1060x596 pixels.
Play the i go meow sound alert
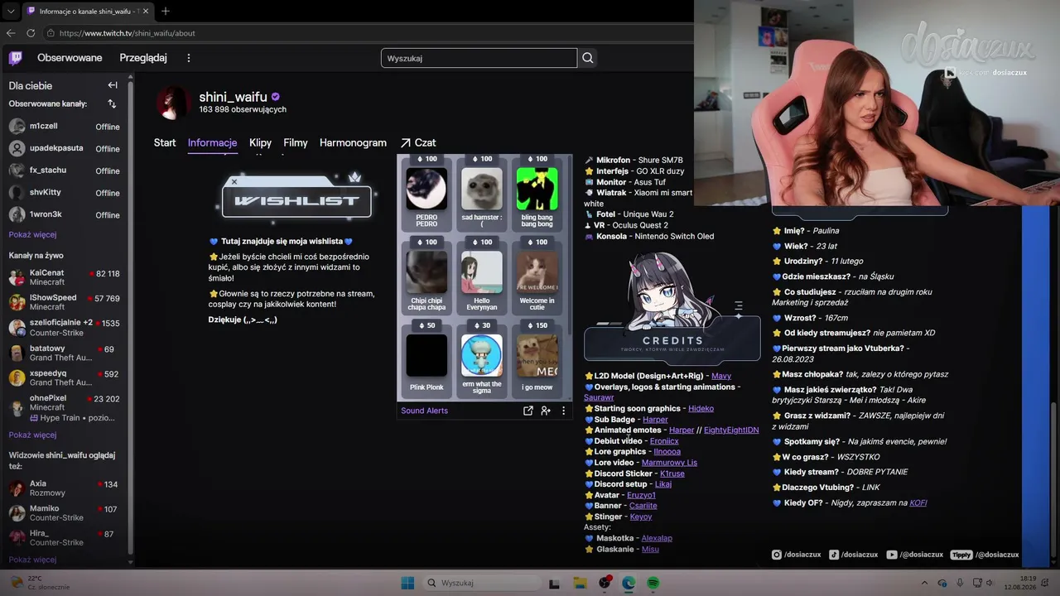coord(537,360)
